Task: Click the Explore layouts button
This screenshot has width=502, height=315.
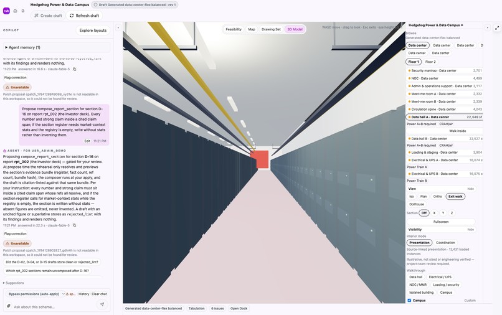Action: pyautogui.click(x=93, y=30)
